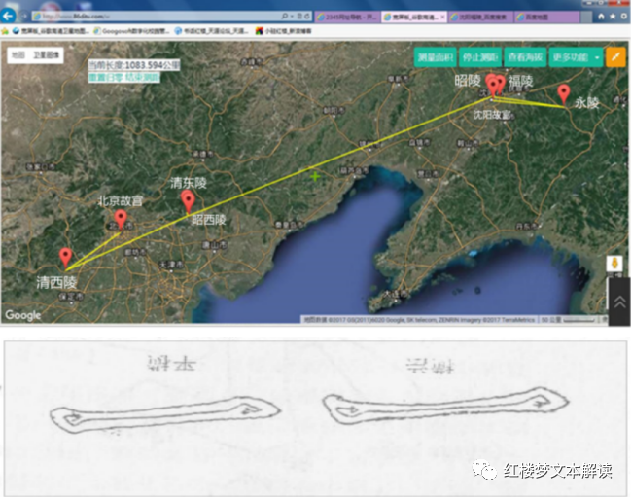Click the browser back arrow button

(8, 17)
